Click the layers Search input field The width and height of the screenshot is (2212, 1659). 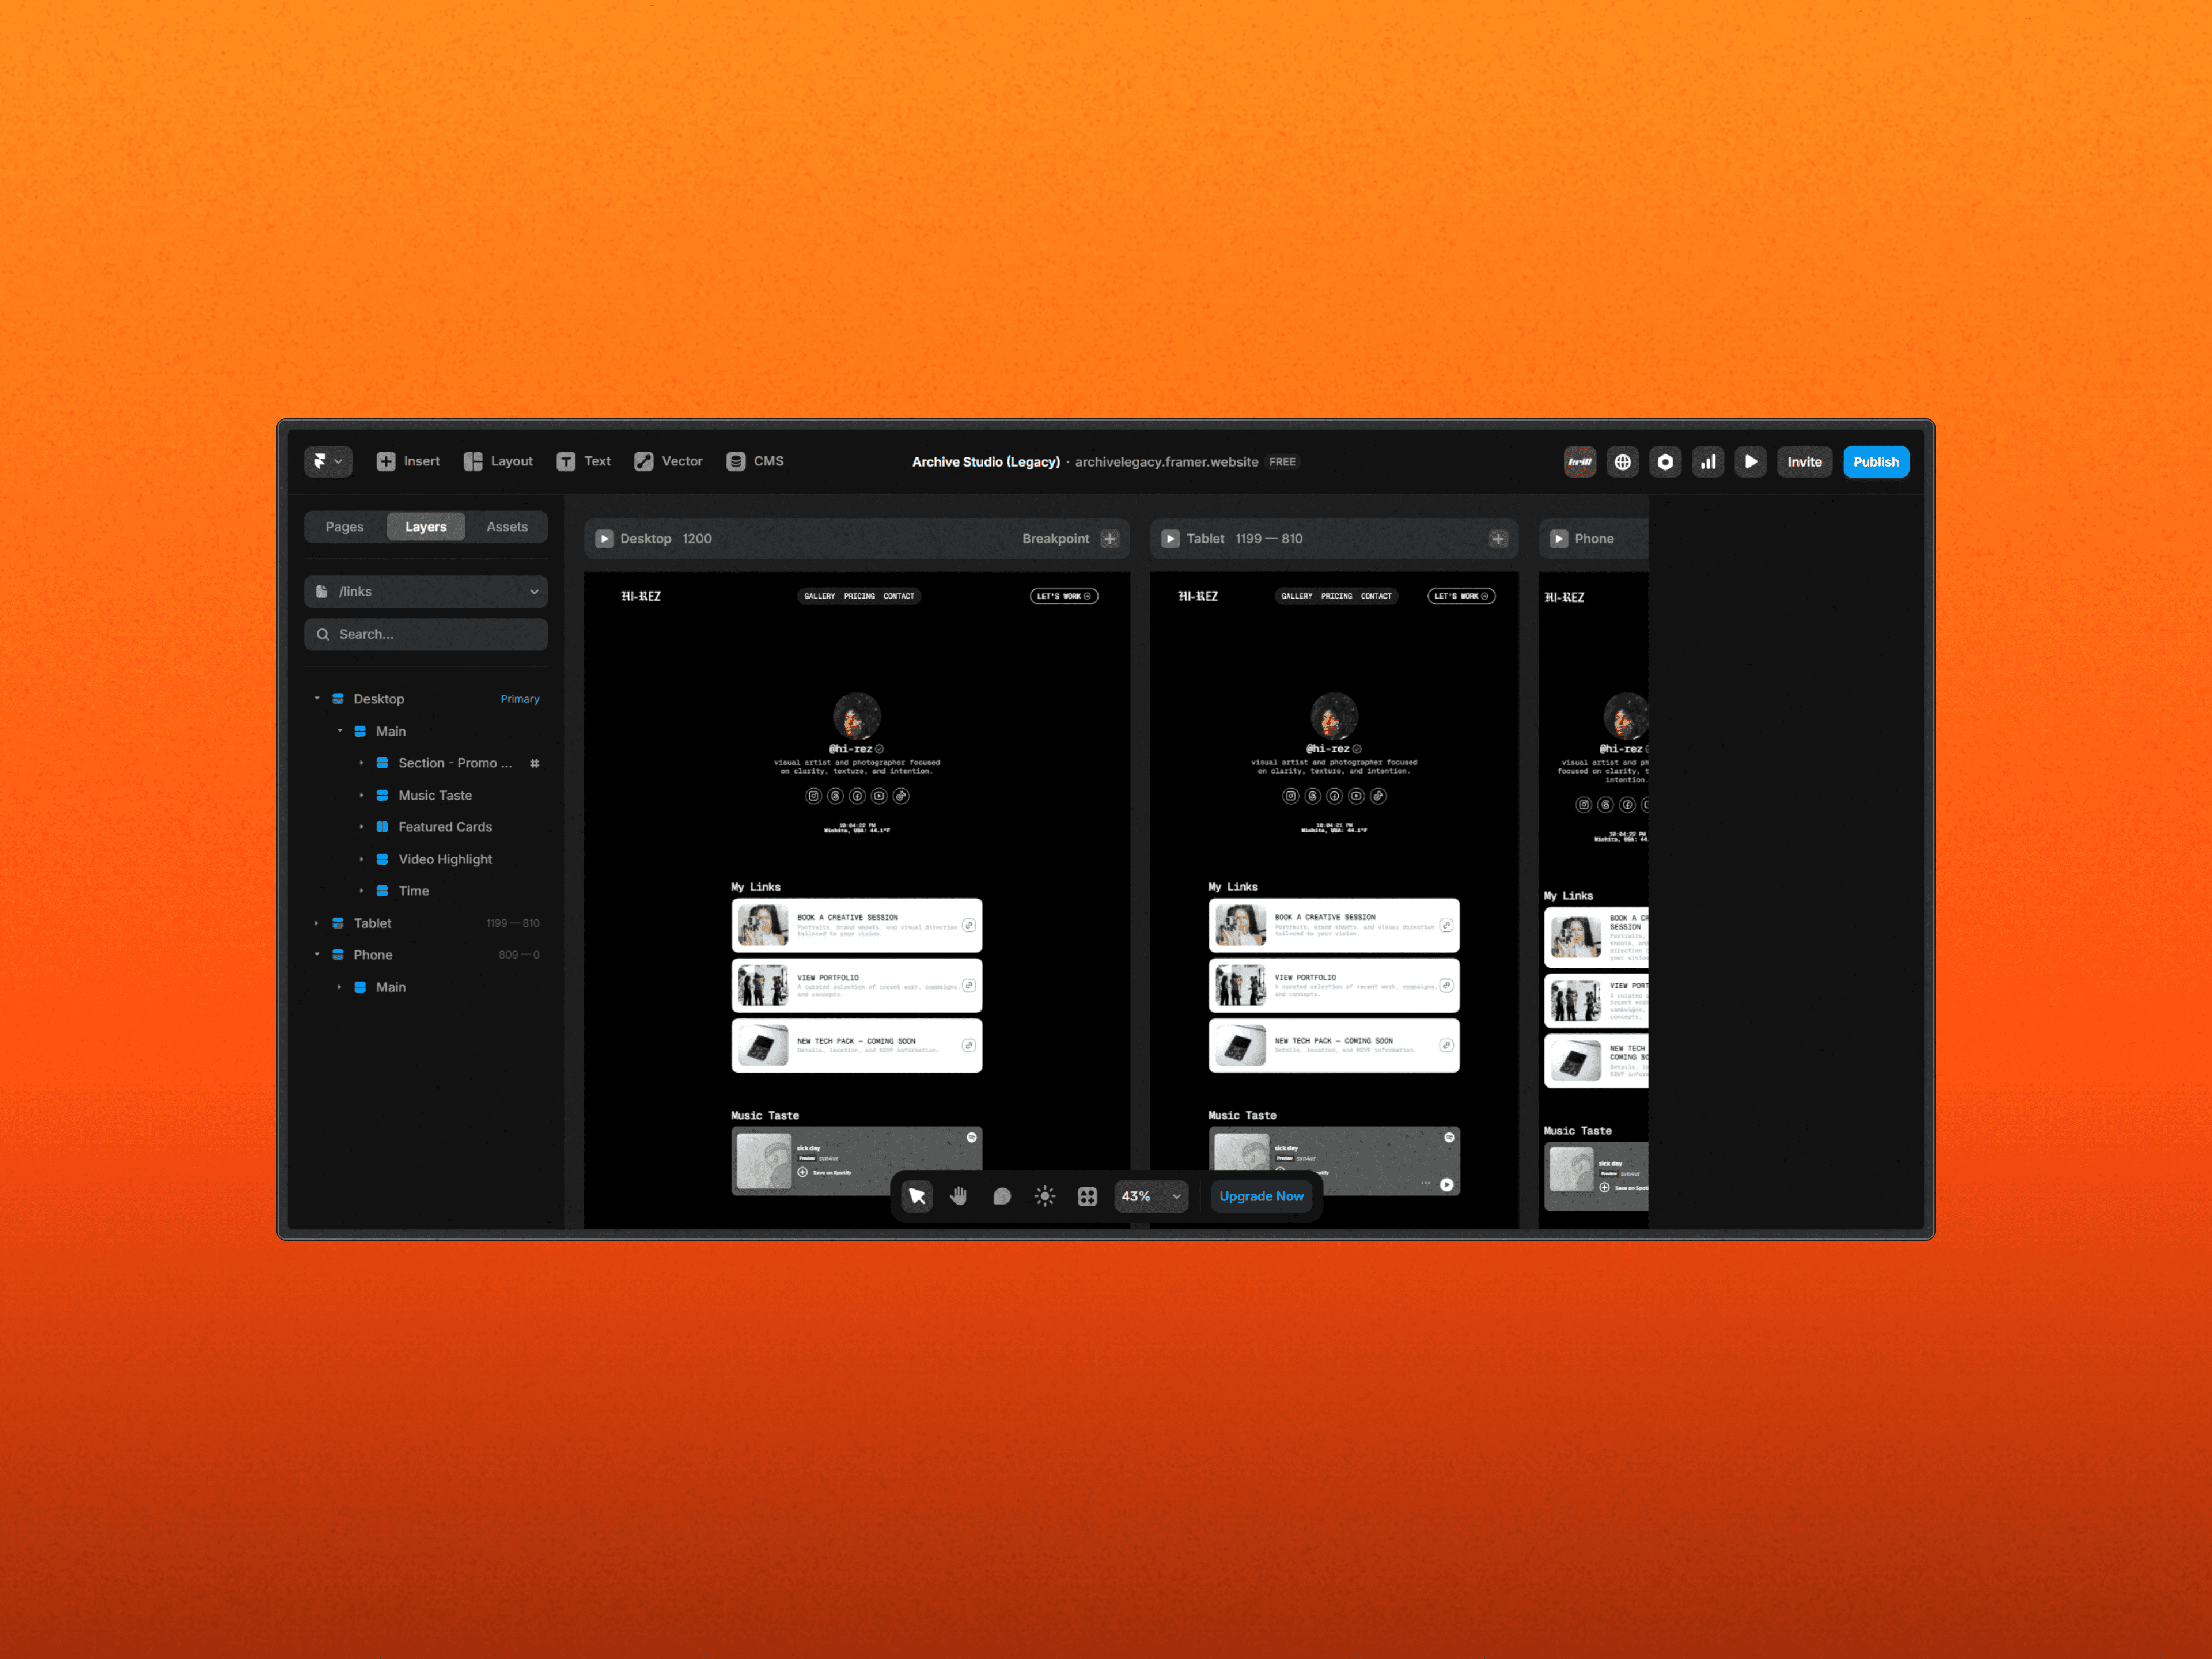coord(426,634)
